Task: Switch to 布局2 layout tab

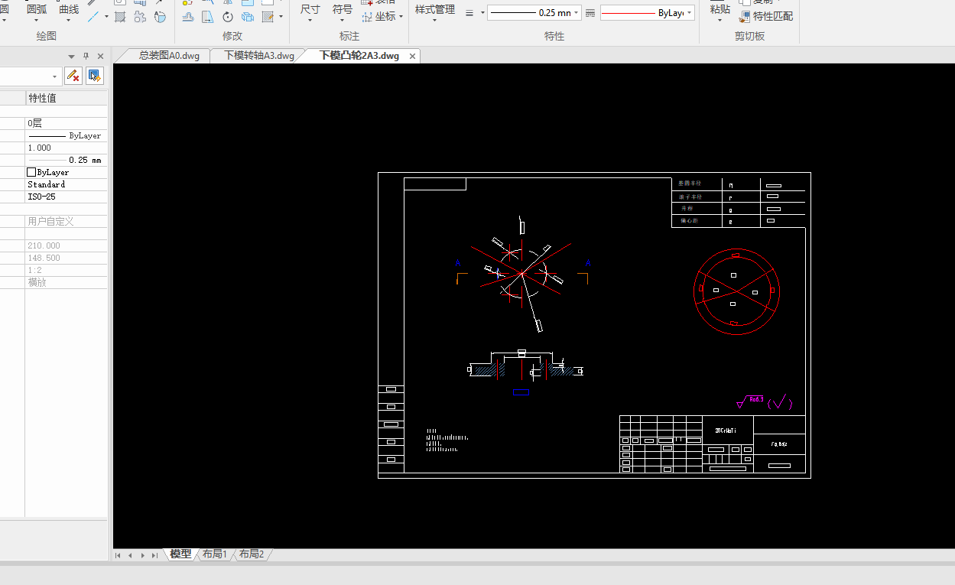Action: (251, 554)
